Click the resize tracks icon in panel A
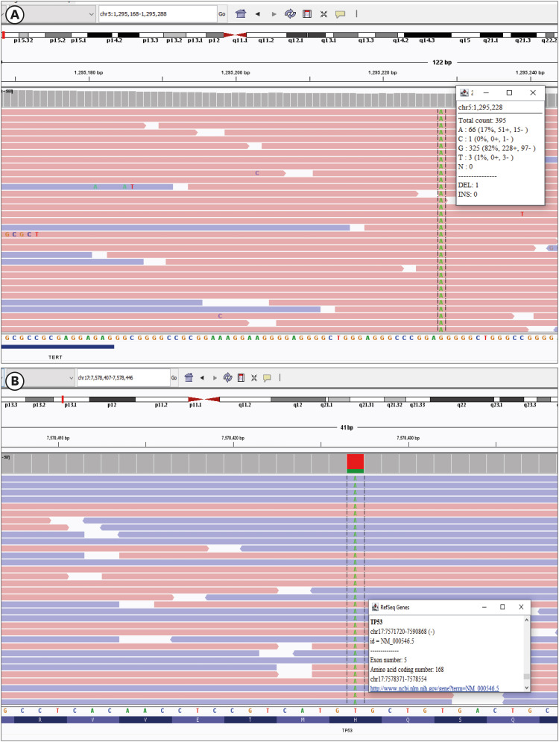The width and height of the screenshot is (559, 742). (x=323, y=13)
